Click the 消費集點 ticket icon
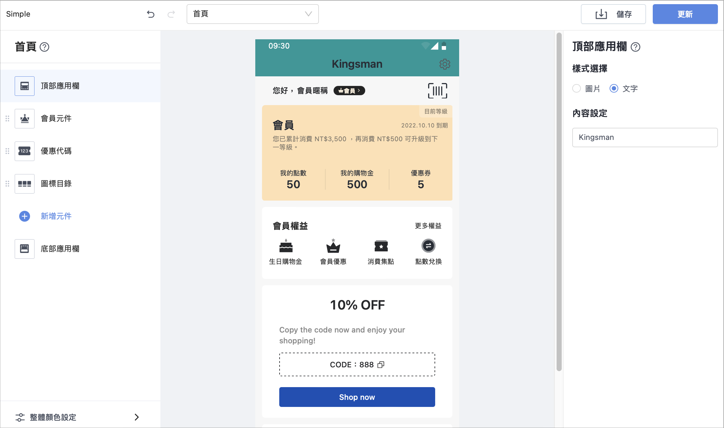The height and width of the screenshot is (428, 724). [x=381, y=246]
